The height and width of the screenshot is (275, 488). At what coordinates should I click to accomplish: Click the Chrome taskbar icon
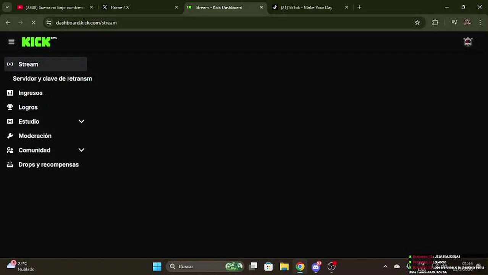point(300,267)
